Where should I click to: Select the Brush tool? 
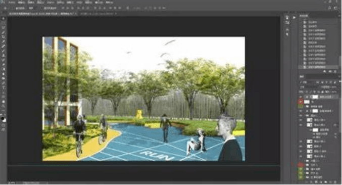pos(3,51)
